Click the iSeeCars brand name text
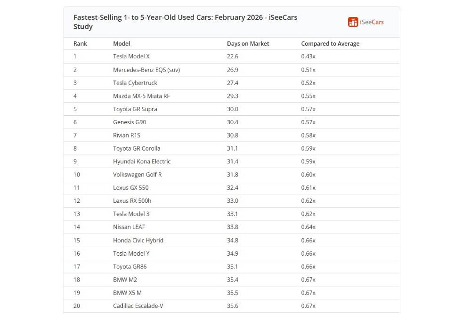 (x=372, y=22)
